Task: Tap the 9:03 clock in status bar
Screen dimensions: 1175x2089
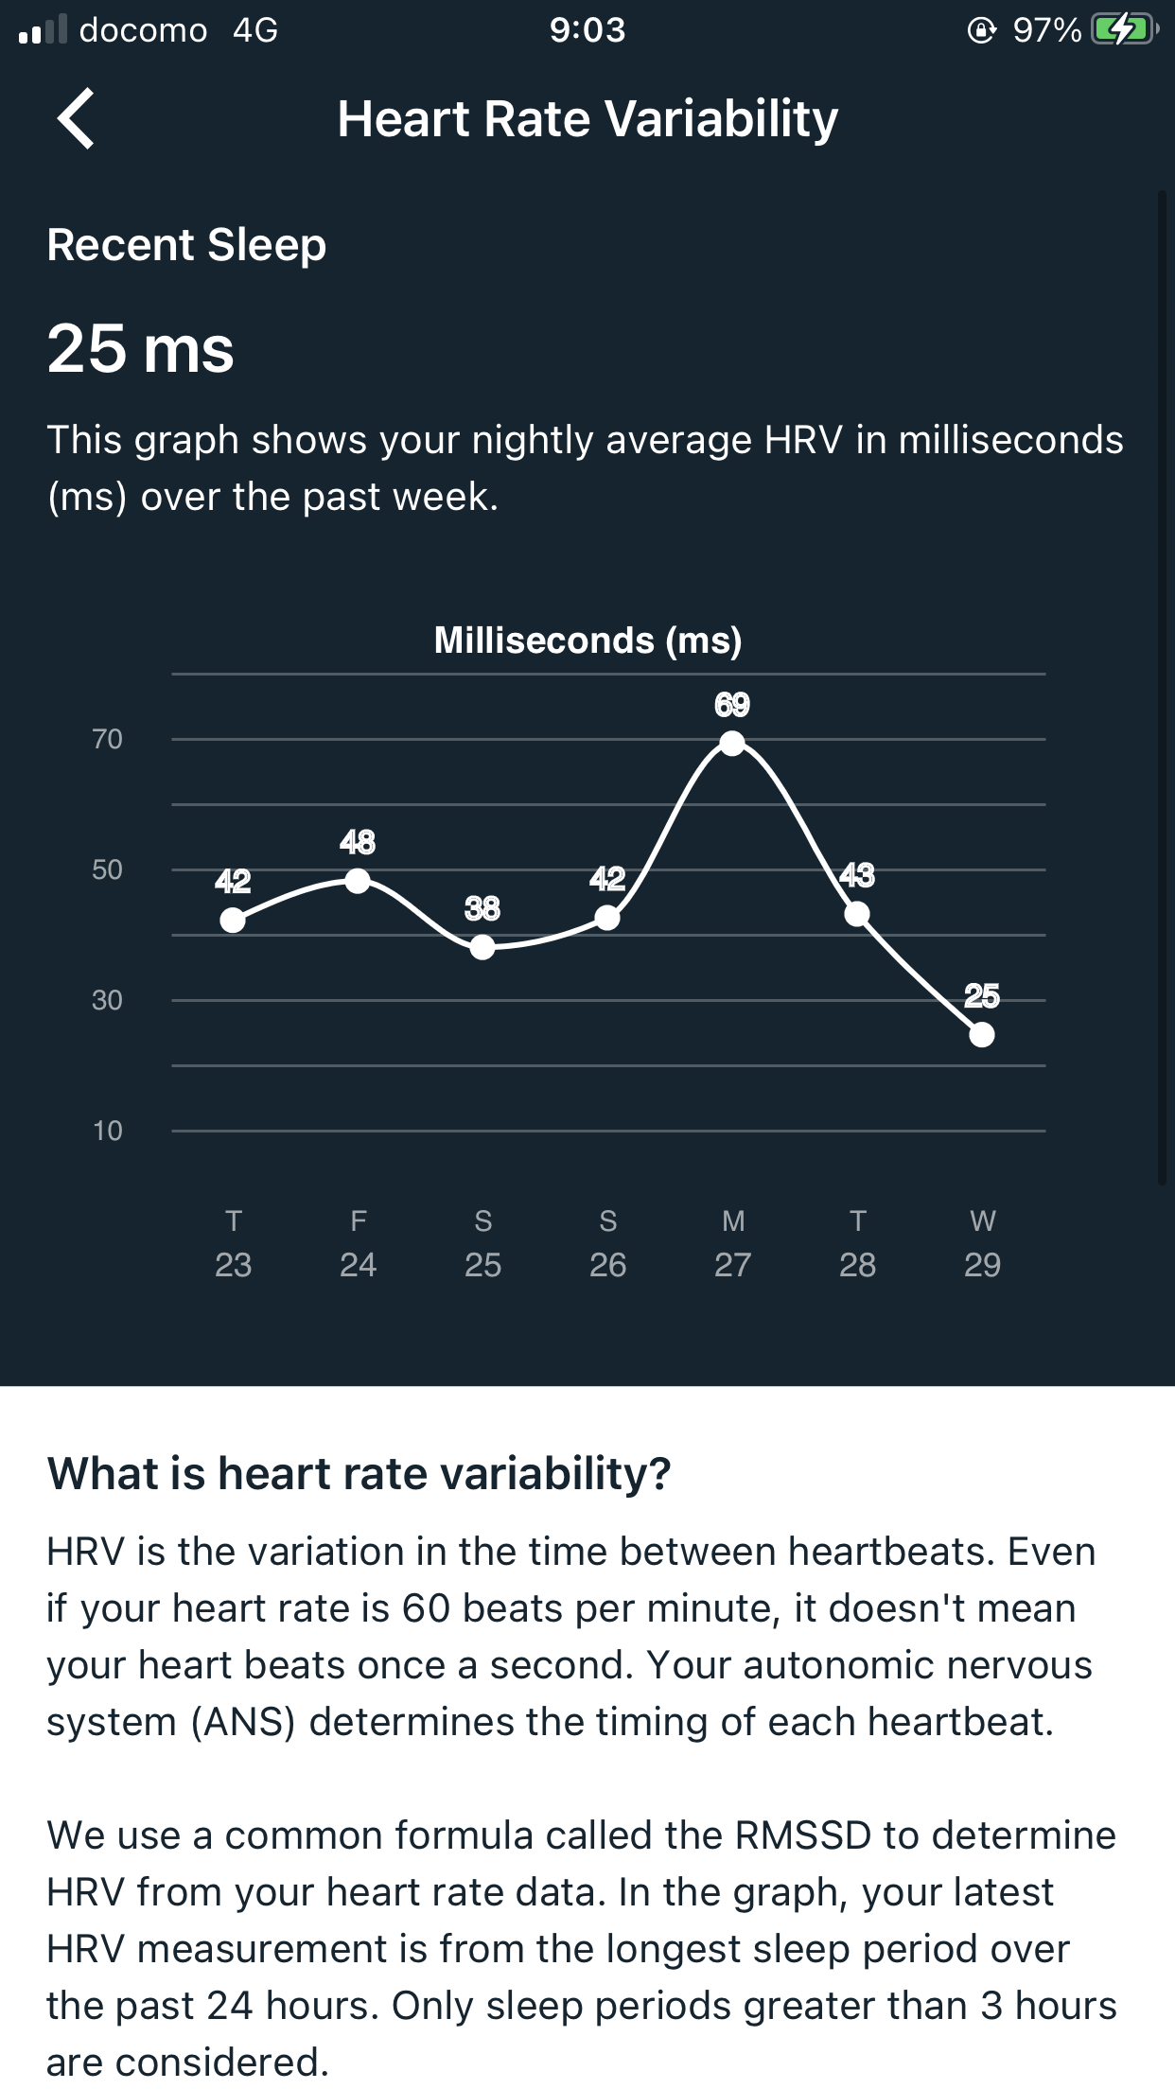Action: [x=587, y=30]
